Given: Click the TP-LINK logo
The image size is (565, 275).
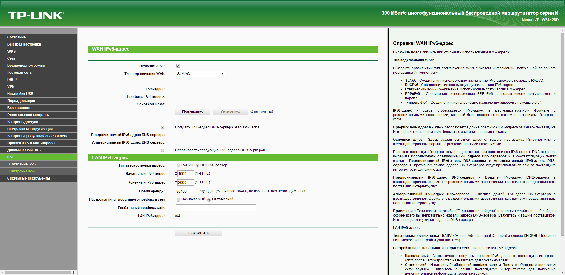Looking at the screenshot, I should coord(36,15).
